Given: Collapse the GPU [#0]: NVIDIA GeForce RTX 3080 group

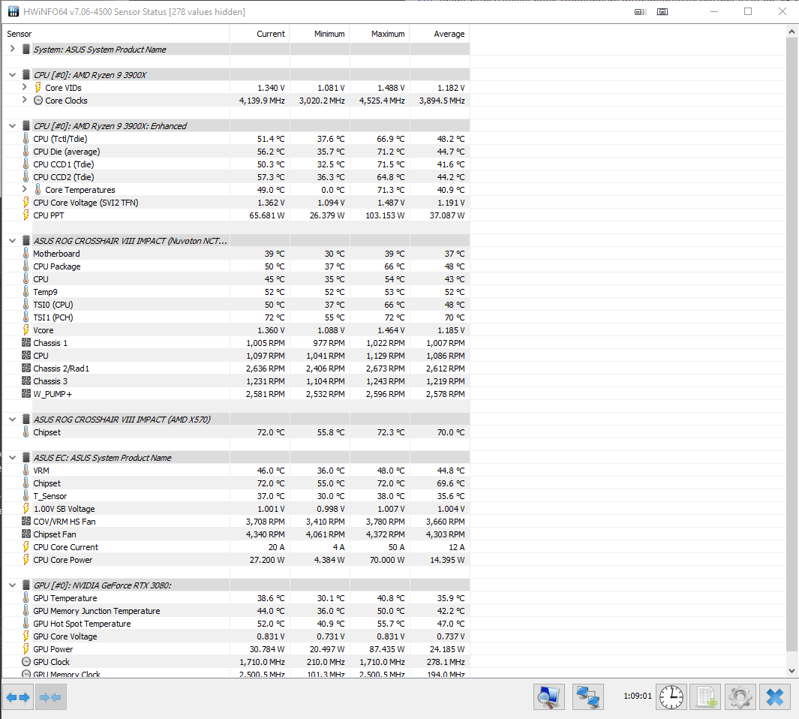Looking at the screenshot, I should click(x=12, y=585).
